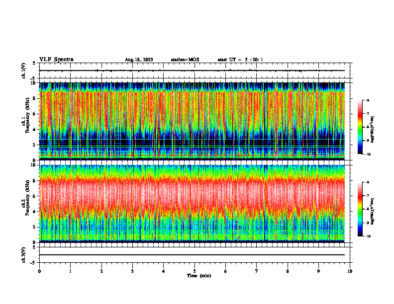Click the ch.2 color bar "-10" label

pos(368,236)
